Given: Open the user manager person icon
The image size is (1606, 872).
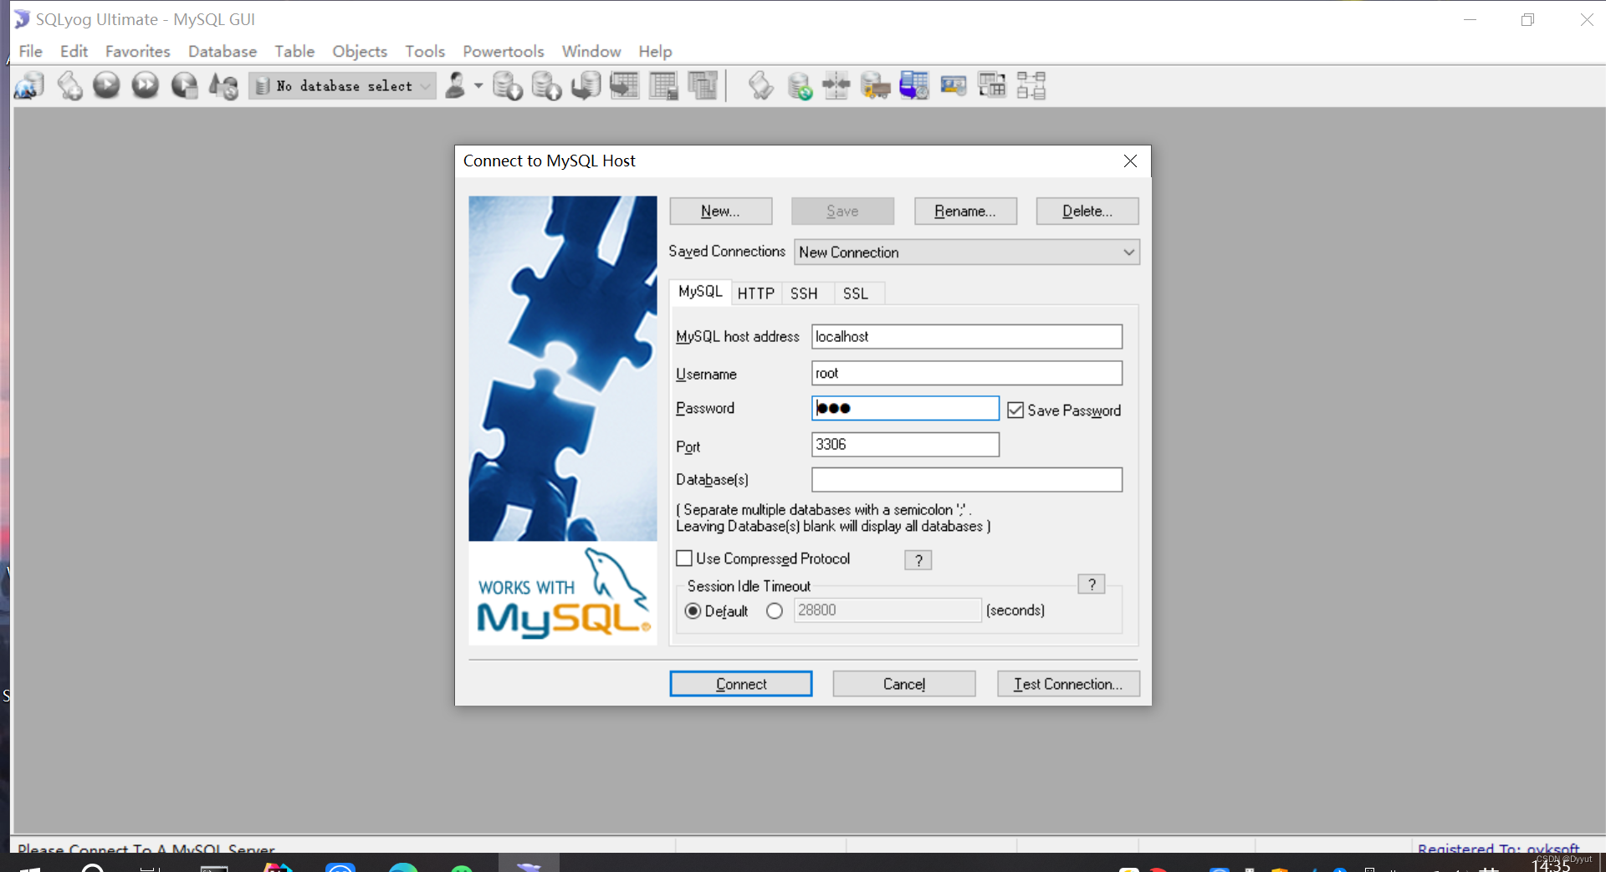Looking at the screenshot, I should click(x=456, y=85).
